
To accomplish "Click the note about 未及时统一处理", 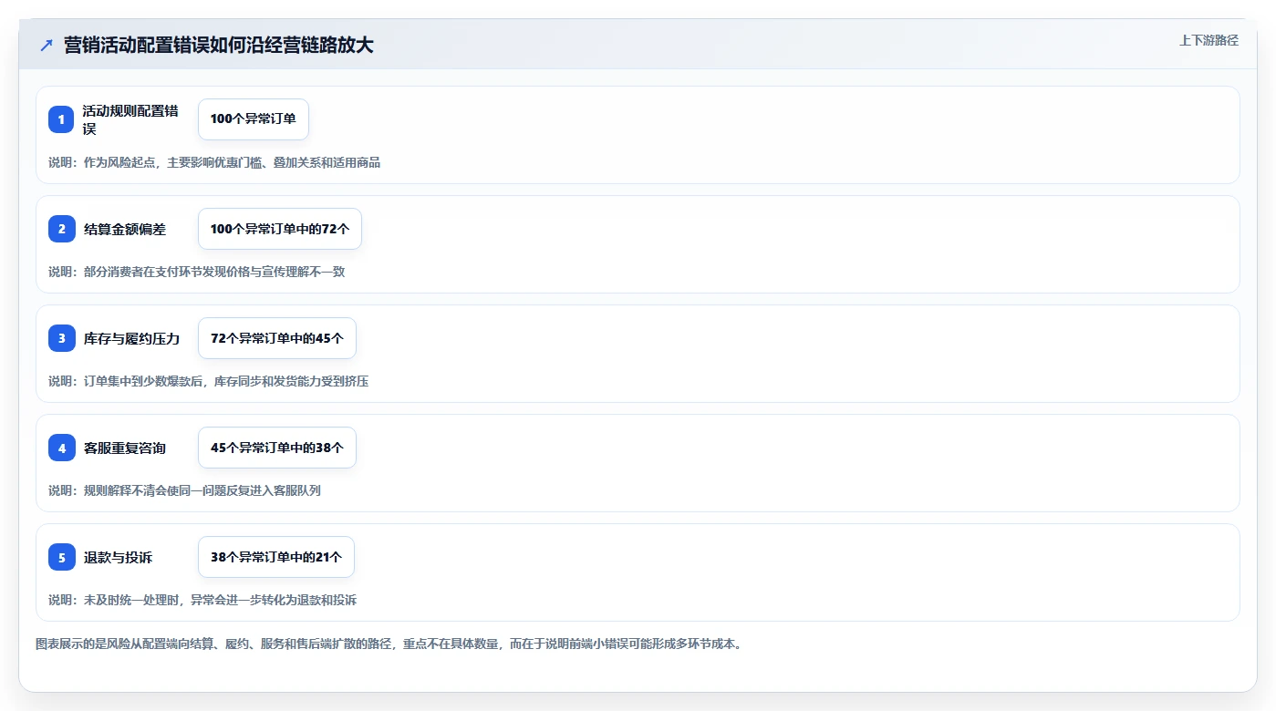I will click(202, 600).
